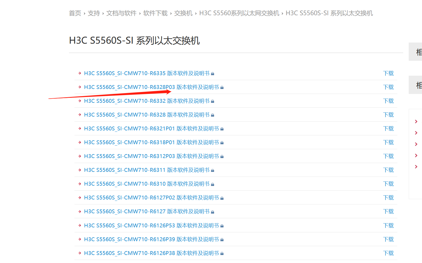Viewport: 422px width, 263px height.
Task: Open H3C S5560S_SI-CMW710-R6335 版本软件及说明书 link
Action: [x=147, y=73]
